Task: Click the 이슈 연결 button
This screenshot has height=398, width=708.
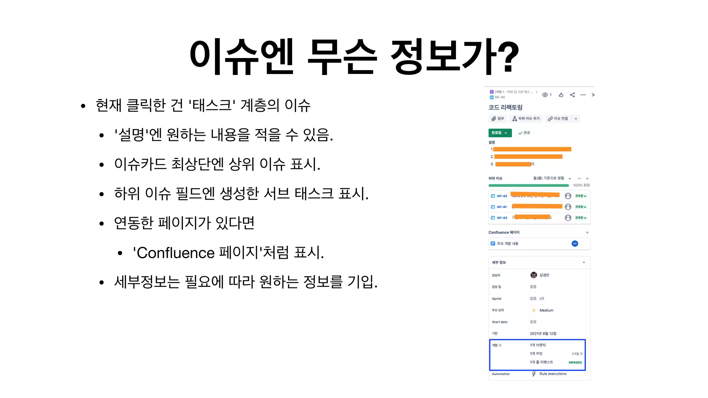Action: [x=558, y=119]
